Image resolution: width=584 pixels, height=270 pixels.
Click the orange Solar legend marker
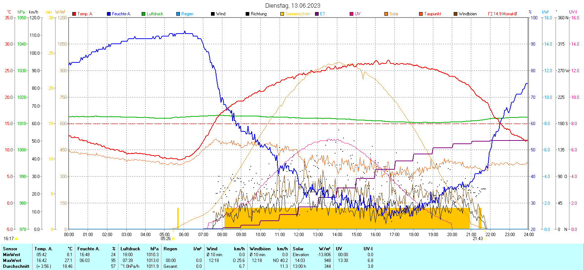[x=386, y=14]
